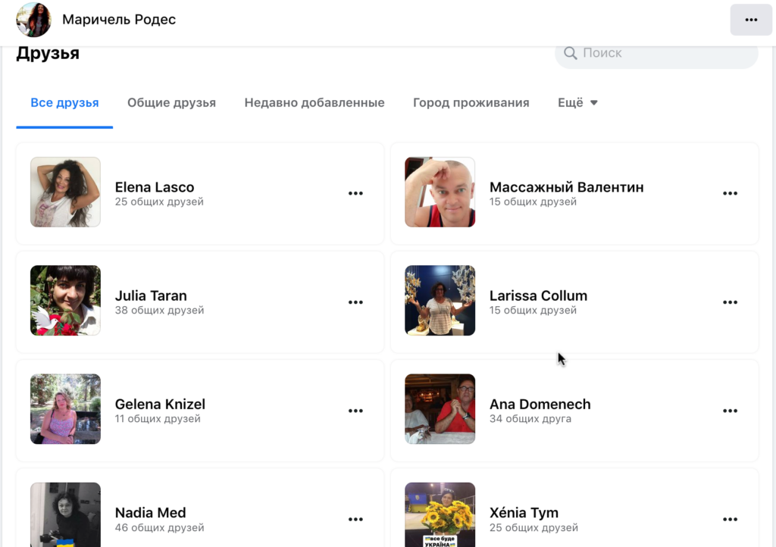The width and height of the screenshot is (776, 547).
Task: Show options menu for Nadia Med
Action: pos(355,519)
